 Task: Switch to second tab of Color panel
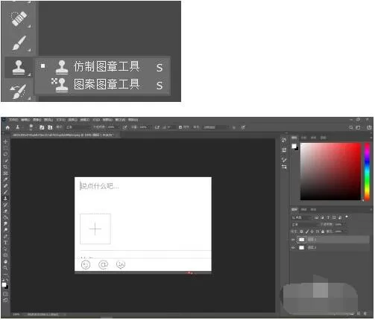tap(303, 138)
